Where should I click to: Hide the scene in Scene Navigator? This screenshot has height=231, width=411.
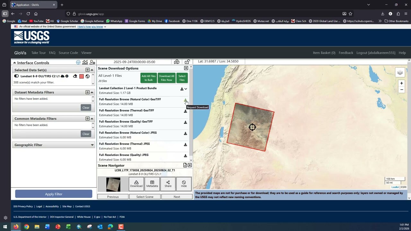click(184, 184)
